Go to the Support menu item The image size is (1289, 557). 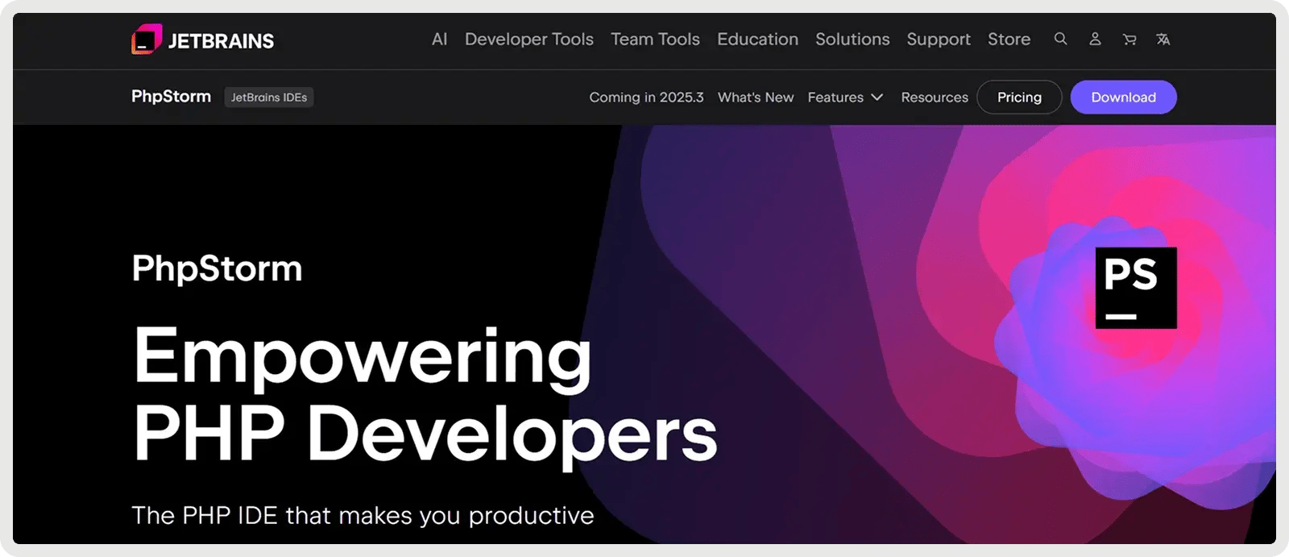(x=939, y=39)
